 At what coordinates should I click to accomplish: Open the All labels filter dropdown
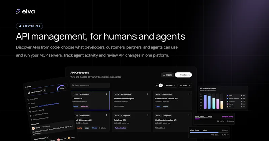coord(185,85)
